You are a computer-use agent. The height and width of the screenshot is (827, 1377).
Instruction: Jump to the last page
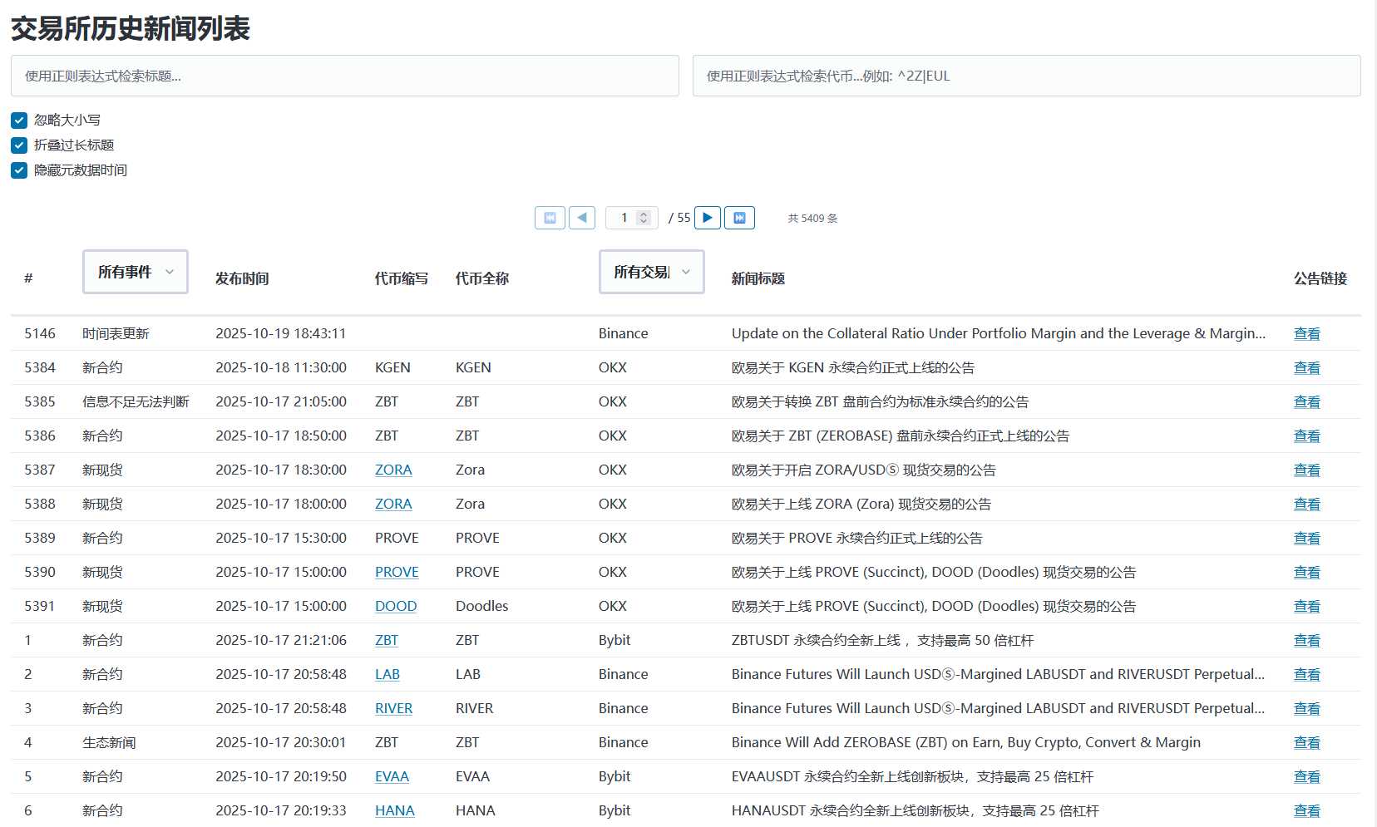pos(739,218)
